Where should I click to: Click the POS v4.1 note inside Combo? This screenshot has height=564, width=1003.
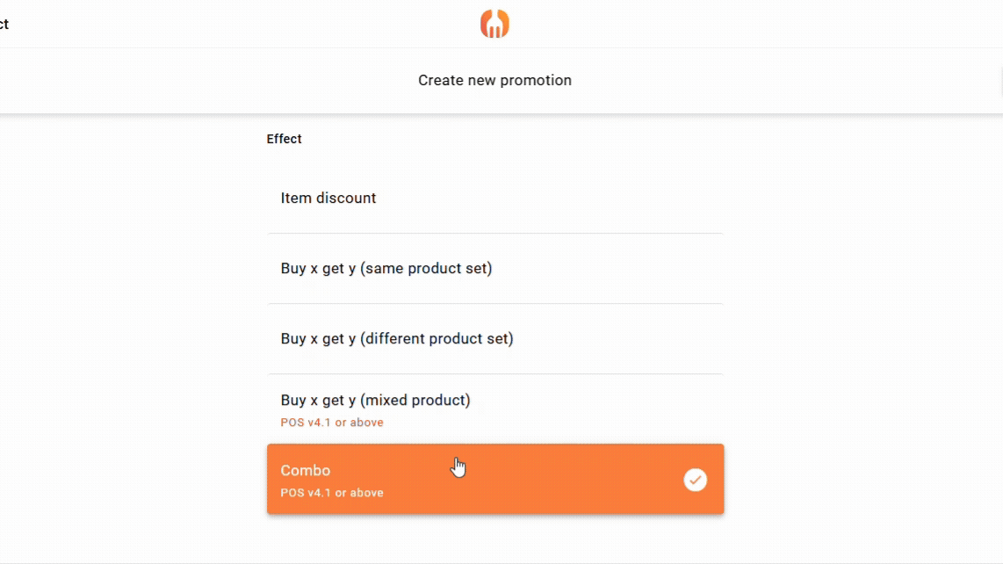click(x=332, y=493)
